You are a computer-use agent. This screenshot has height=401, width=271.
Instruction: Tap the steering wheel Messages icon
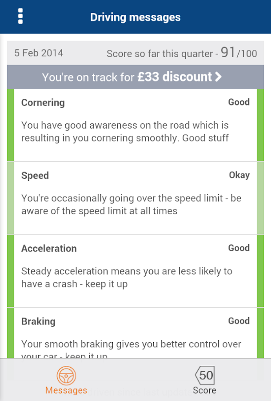click(x=66, y=375)
